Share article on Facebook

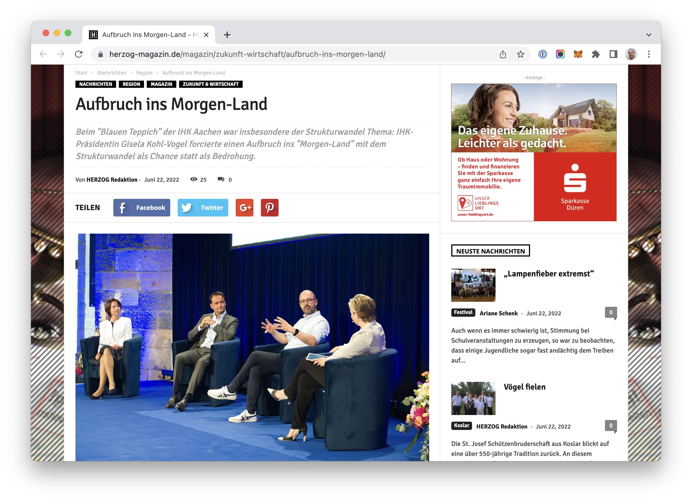pyautogui.click(x=141, y=208)
